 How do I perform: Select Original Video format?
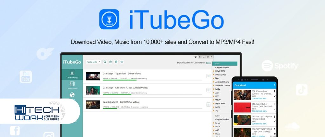click(222, 68)
